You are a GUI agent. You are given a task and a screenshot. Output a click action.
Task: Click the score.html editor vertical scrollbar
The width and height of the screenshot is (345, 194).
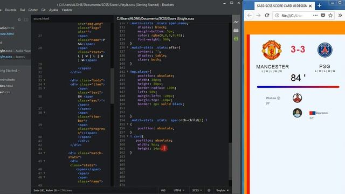pyautogui.click(x=112, y=86)
